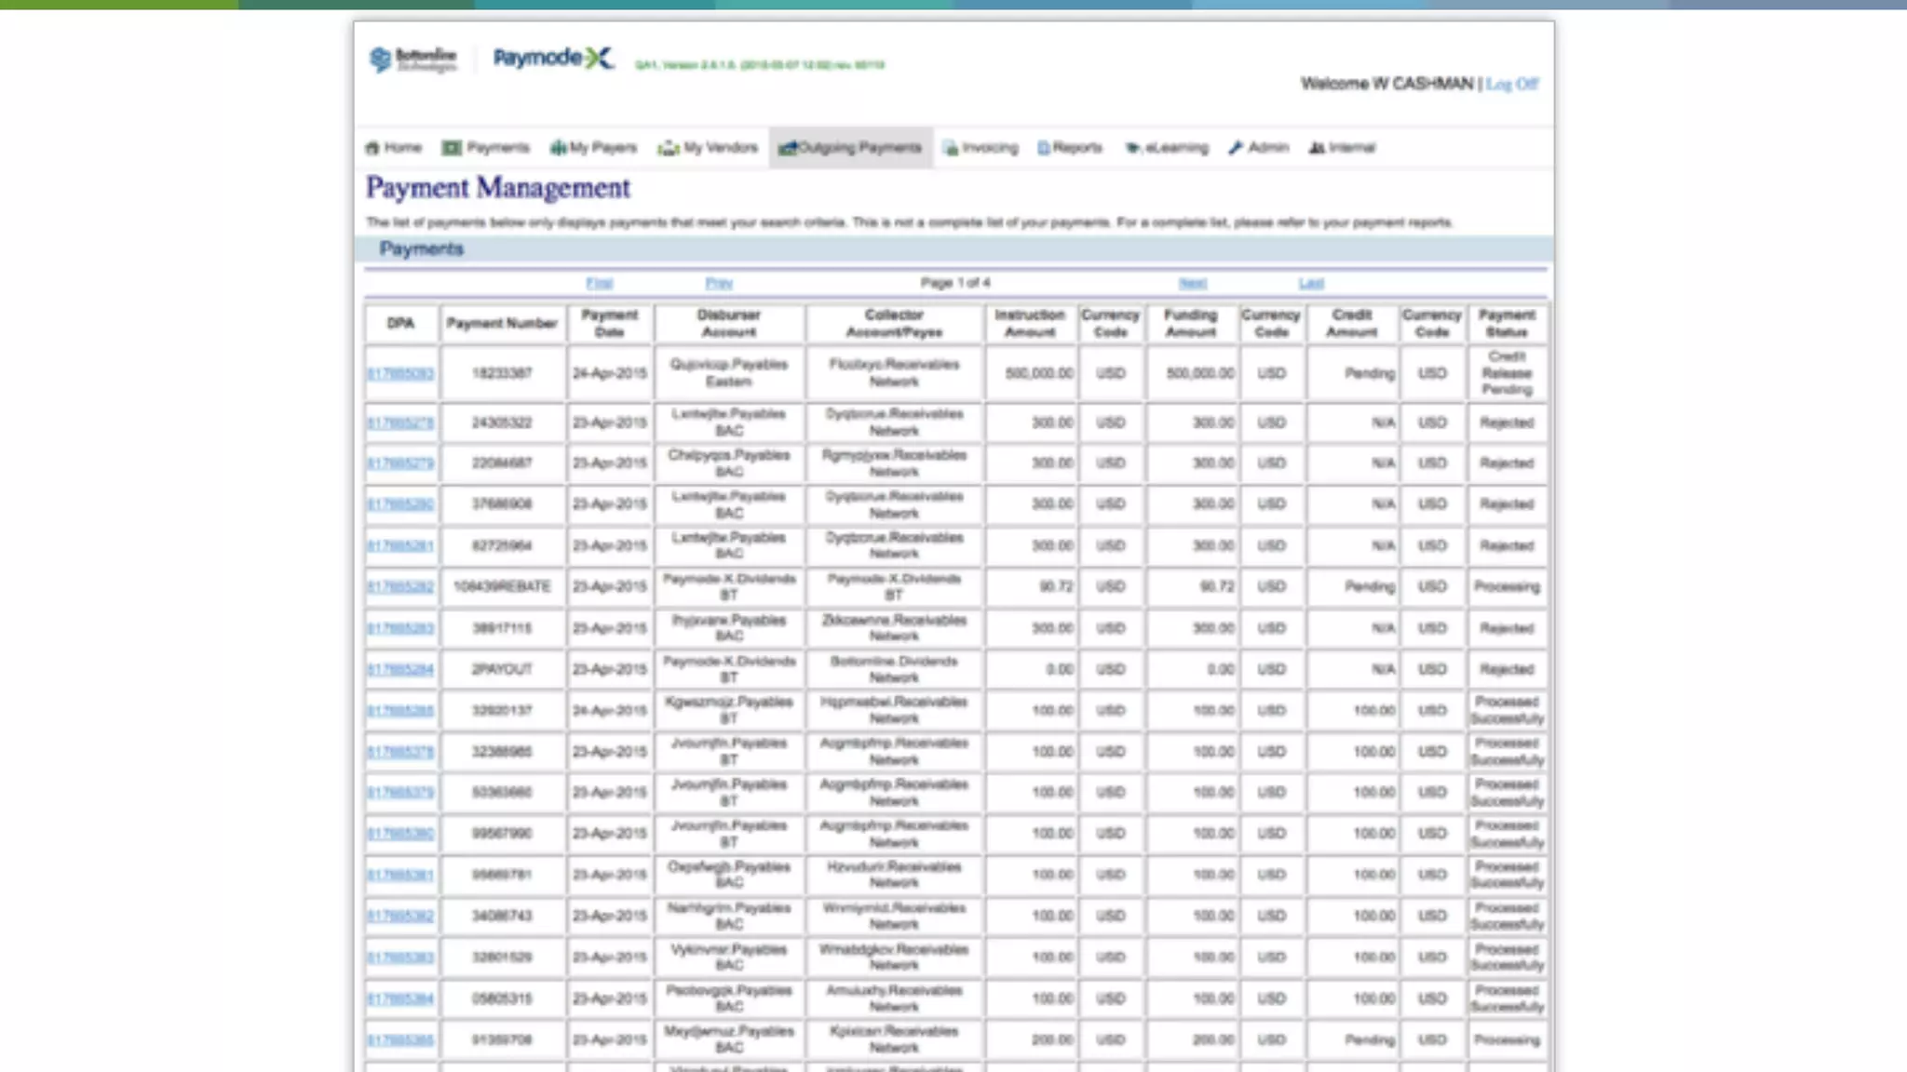Click the My Payers building icon
1907x1072 pixels.
pos(558,148)
